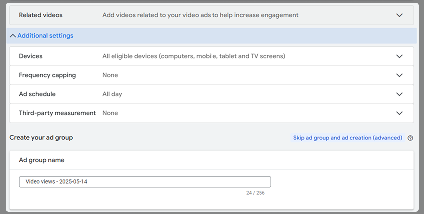The width and height of the screenshot is (424, 214).
Task: Open help icon next to Skip ad group
Action: click(x=410, y=138)
